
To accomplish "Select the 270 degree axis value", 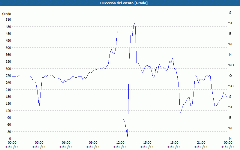I will tap(8, 76).
